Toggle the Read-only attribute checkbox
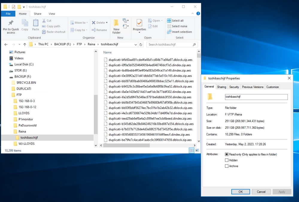299x202 pixels. [x=227, y=154]
